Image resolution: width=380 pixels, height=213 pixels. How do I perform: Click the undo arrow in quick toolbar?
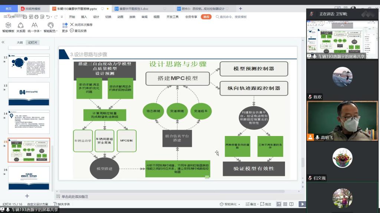tap(48, 17)
